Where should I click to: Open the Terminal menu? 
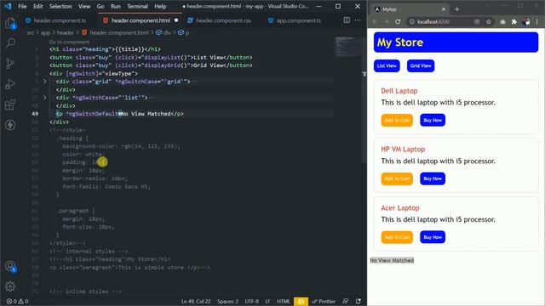pyautogui.click(x=137, y=6)
